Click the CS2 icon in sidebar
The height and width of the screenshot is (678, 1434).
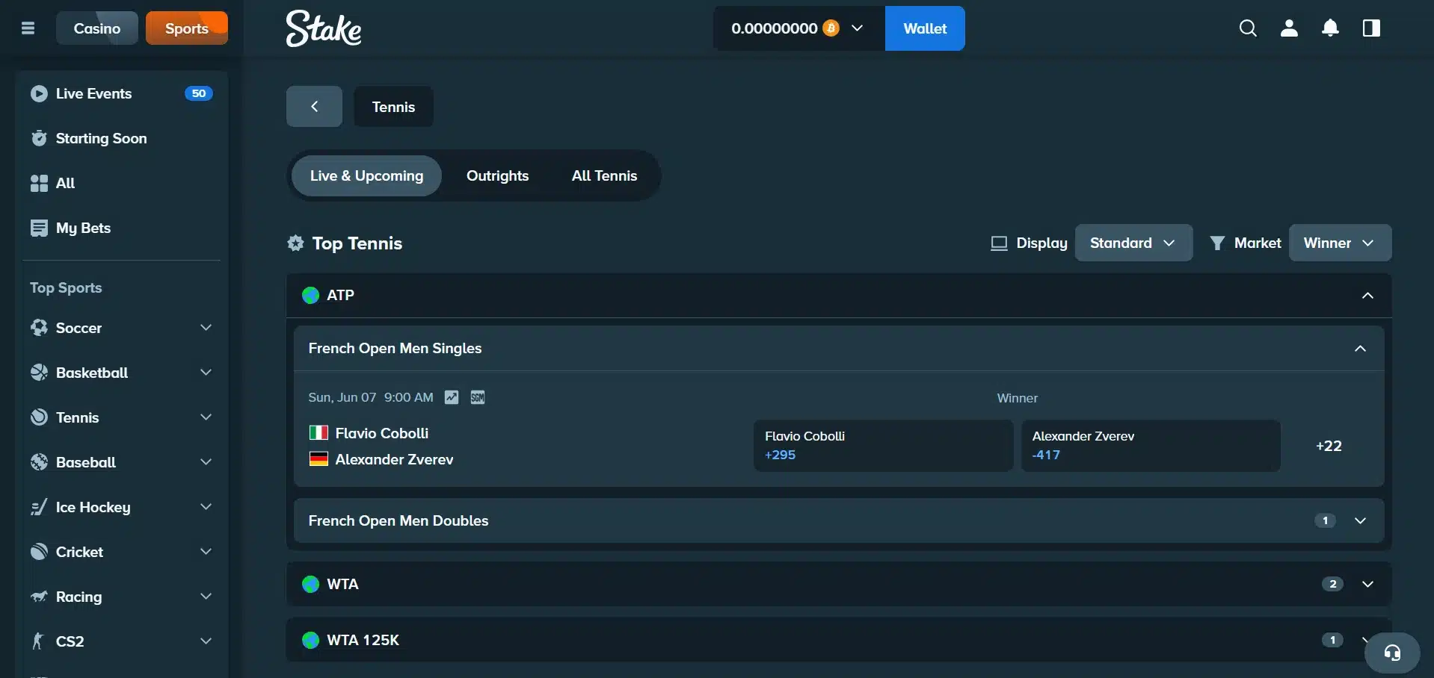[39, 641]
